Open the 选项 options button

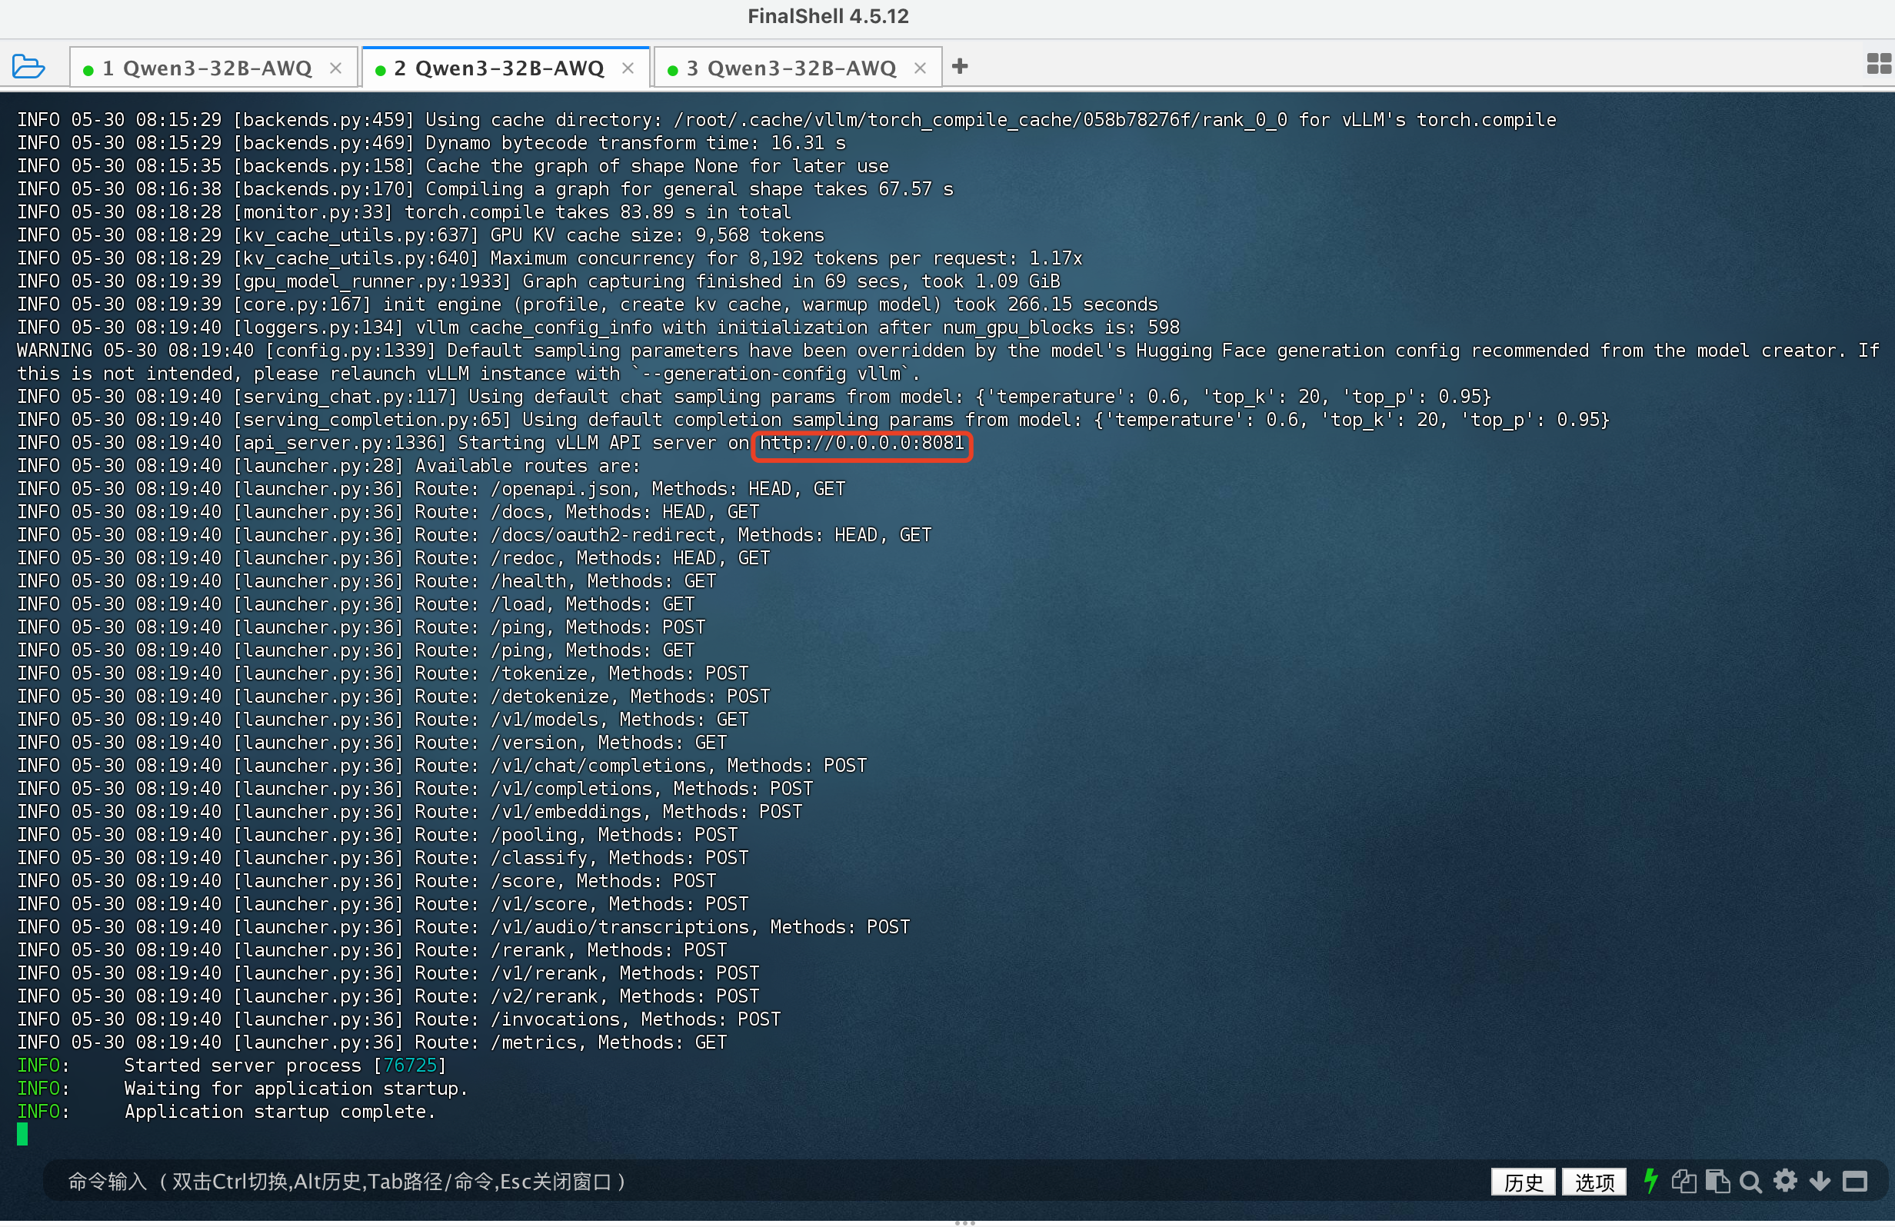click(x=1594, y=1182)
